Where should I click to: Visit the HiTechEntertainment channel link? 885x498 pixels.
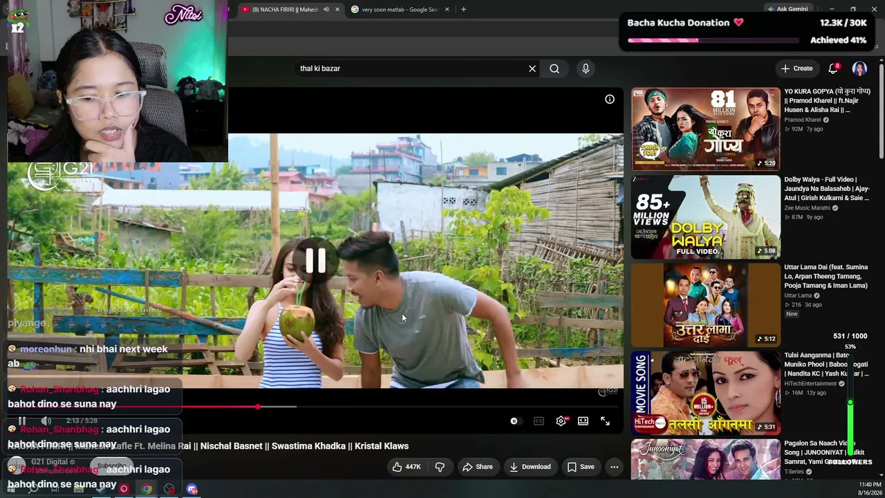tap(810, 383)
